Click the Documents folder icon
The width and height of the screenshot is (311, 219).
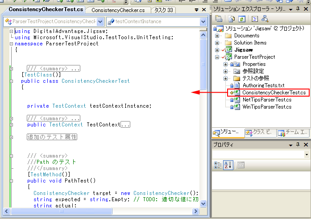coord(228,36)
